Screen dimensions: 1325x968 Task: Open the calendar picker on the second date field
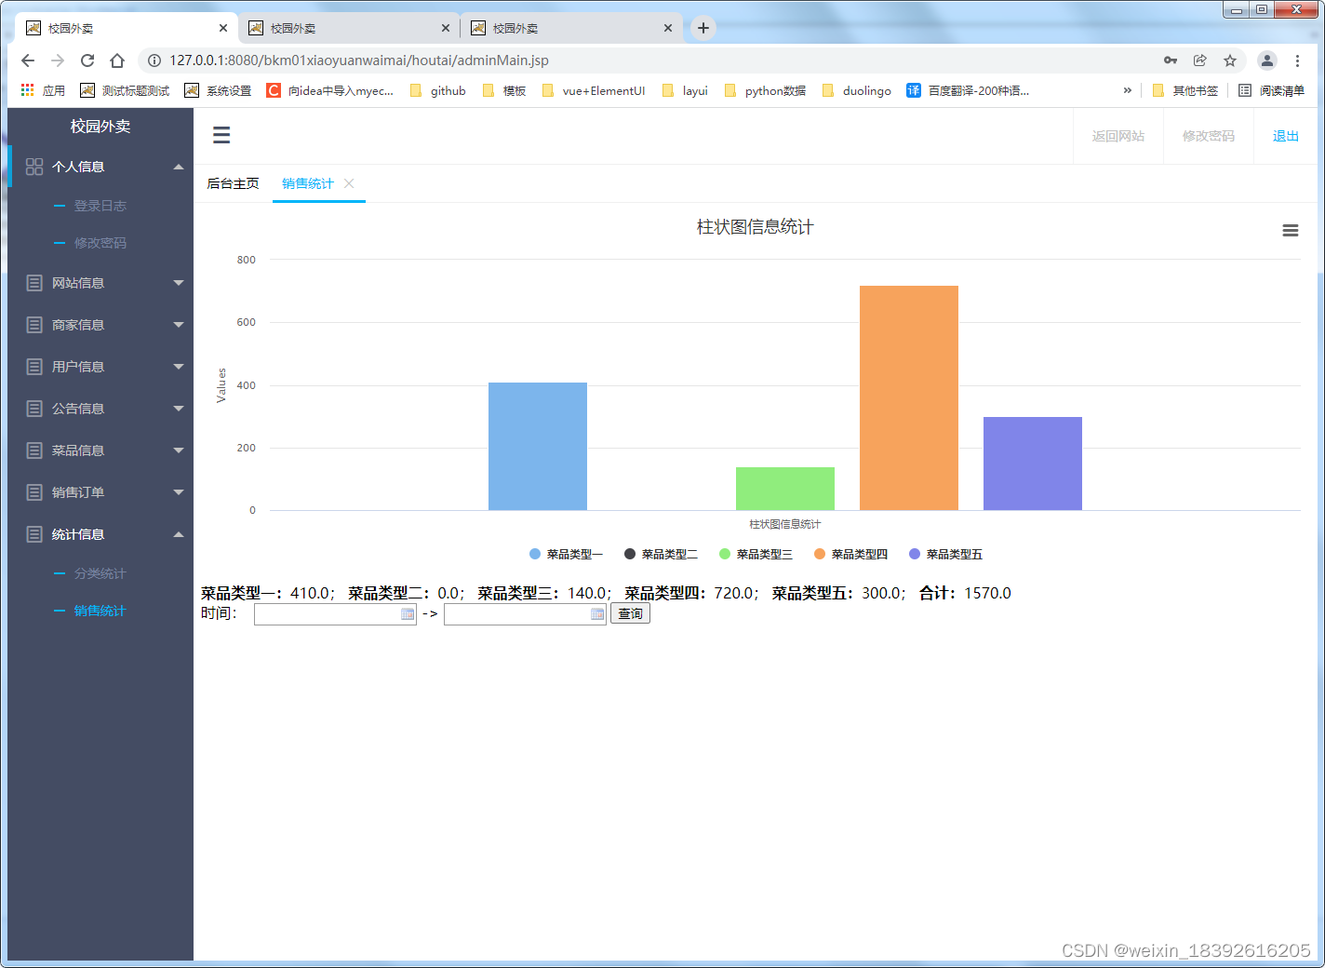click(596, 613)
